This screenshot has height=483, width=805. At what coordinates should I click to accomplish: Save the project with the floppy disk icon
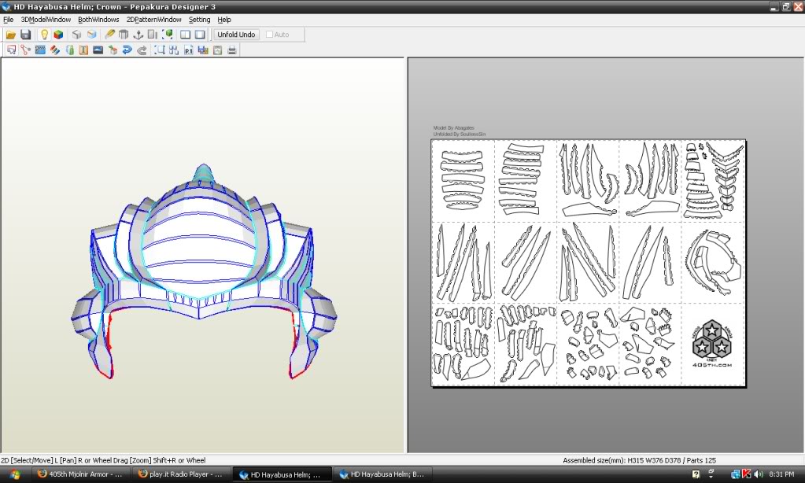pyautogui.click(x=26, y=35)
